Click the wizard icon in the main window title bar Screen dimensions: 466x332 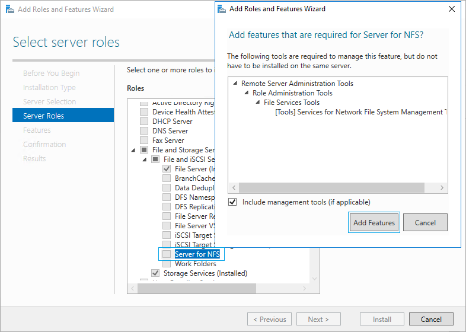click(x=8, y=9)
